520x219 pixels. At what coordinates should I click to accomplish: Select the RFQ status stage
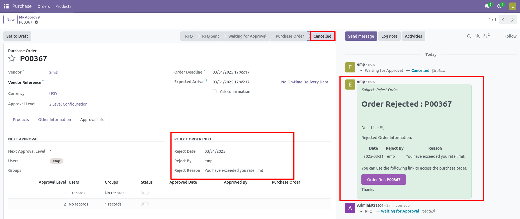pos(189,36)
